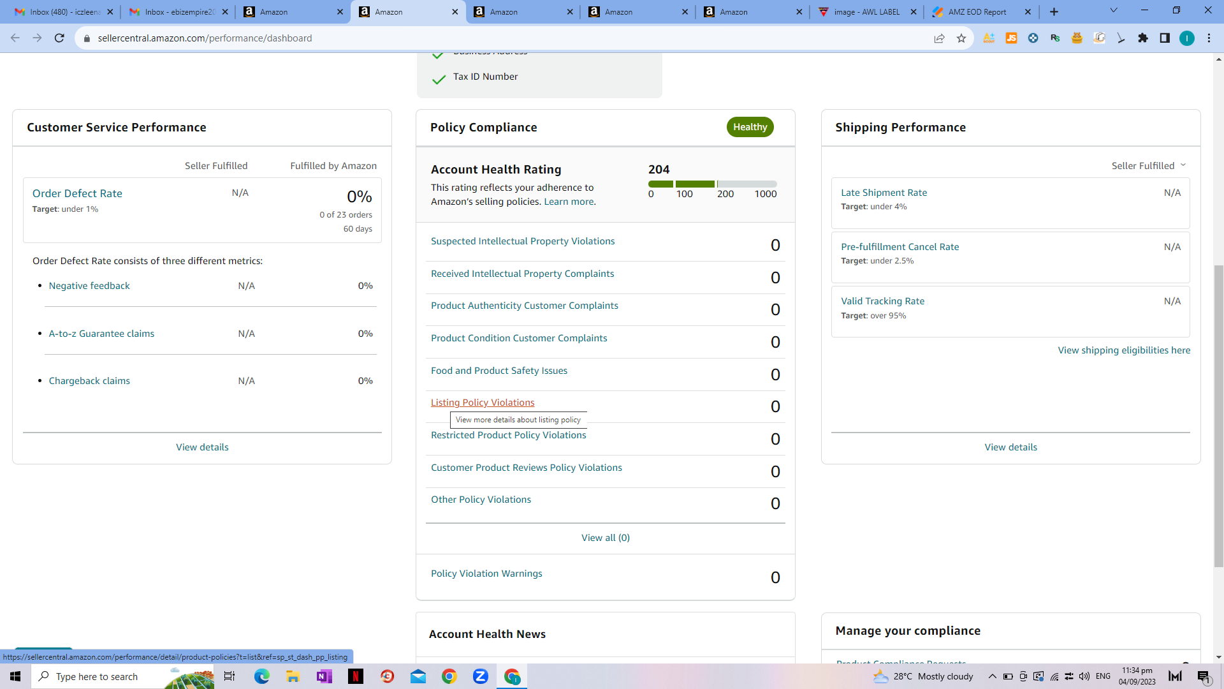Open the Extensions puzzle menu
The height and width of the screenshot is (689, 1224).
[x=1143, y=38]
